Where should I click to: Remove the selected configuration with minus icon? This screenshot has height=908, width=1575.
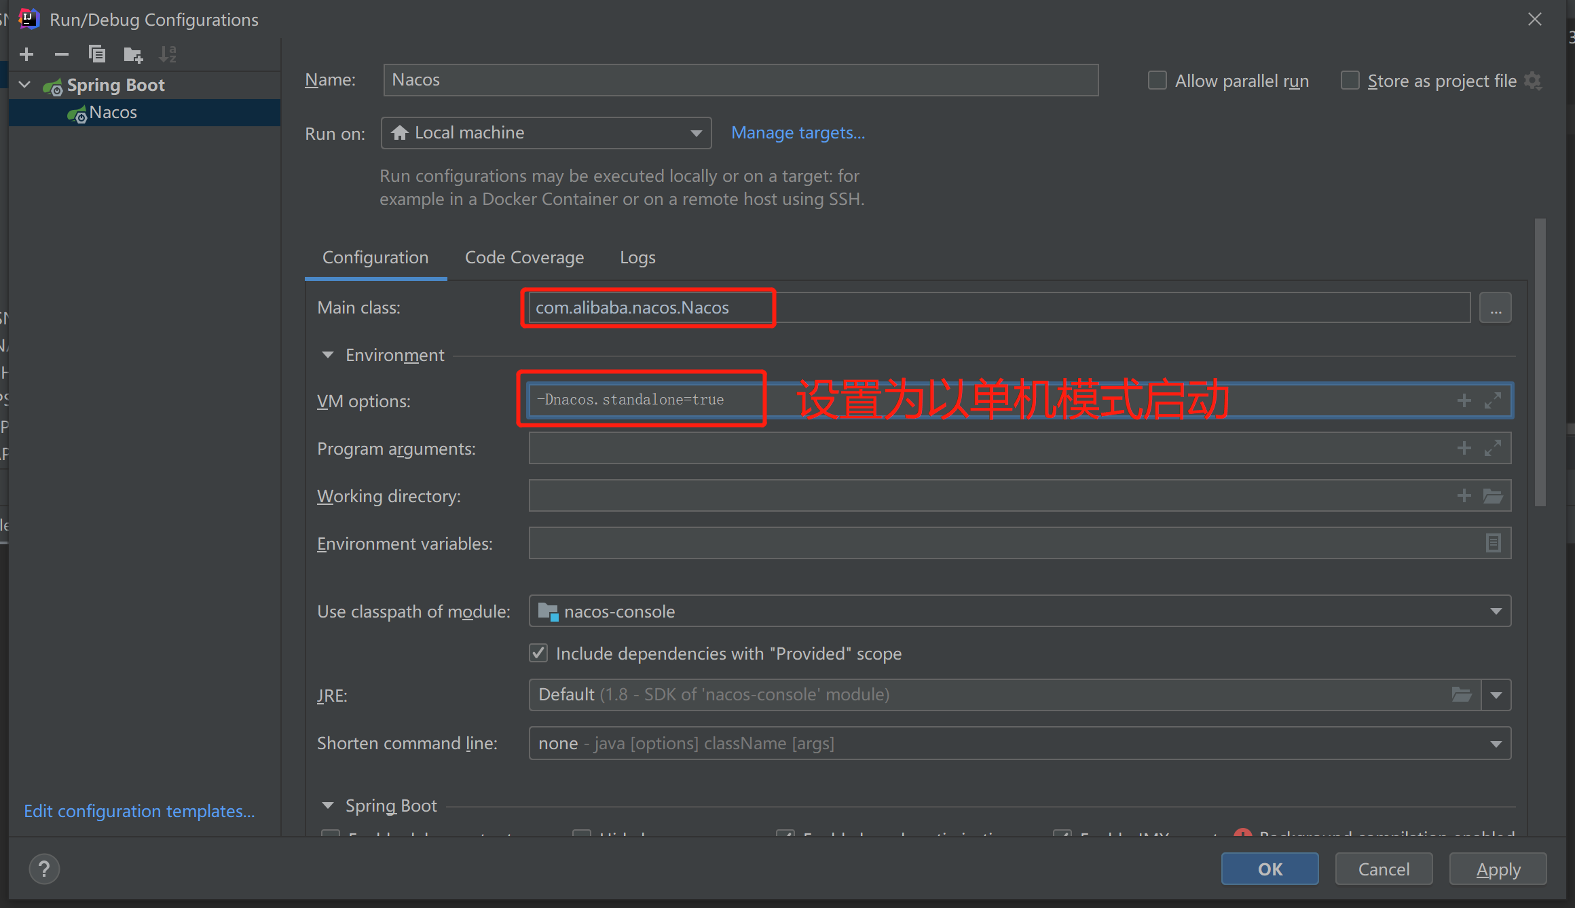point(62,54)
